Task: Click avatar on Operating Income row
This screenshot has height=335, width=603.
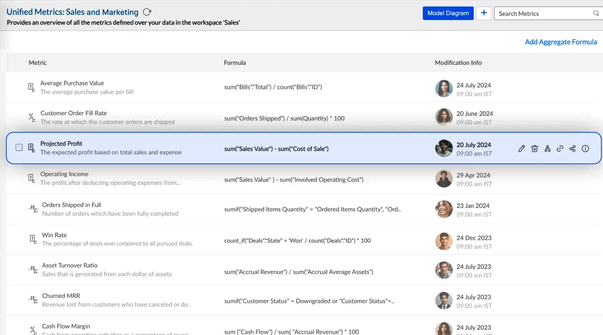Action: click(x=444, y=179)
